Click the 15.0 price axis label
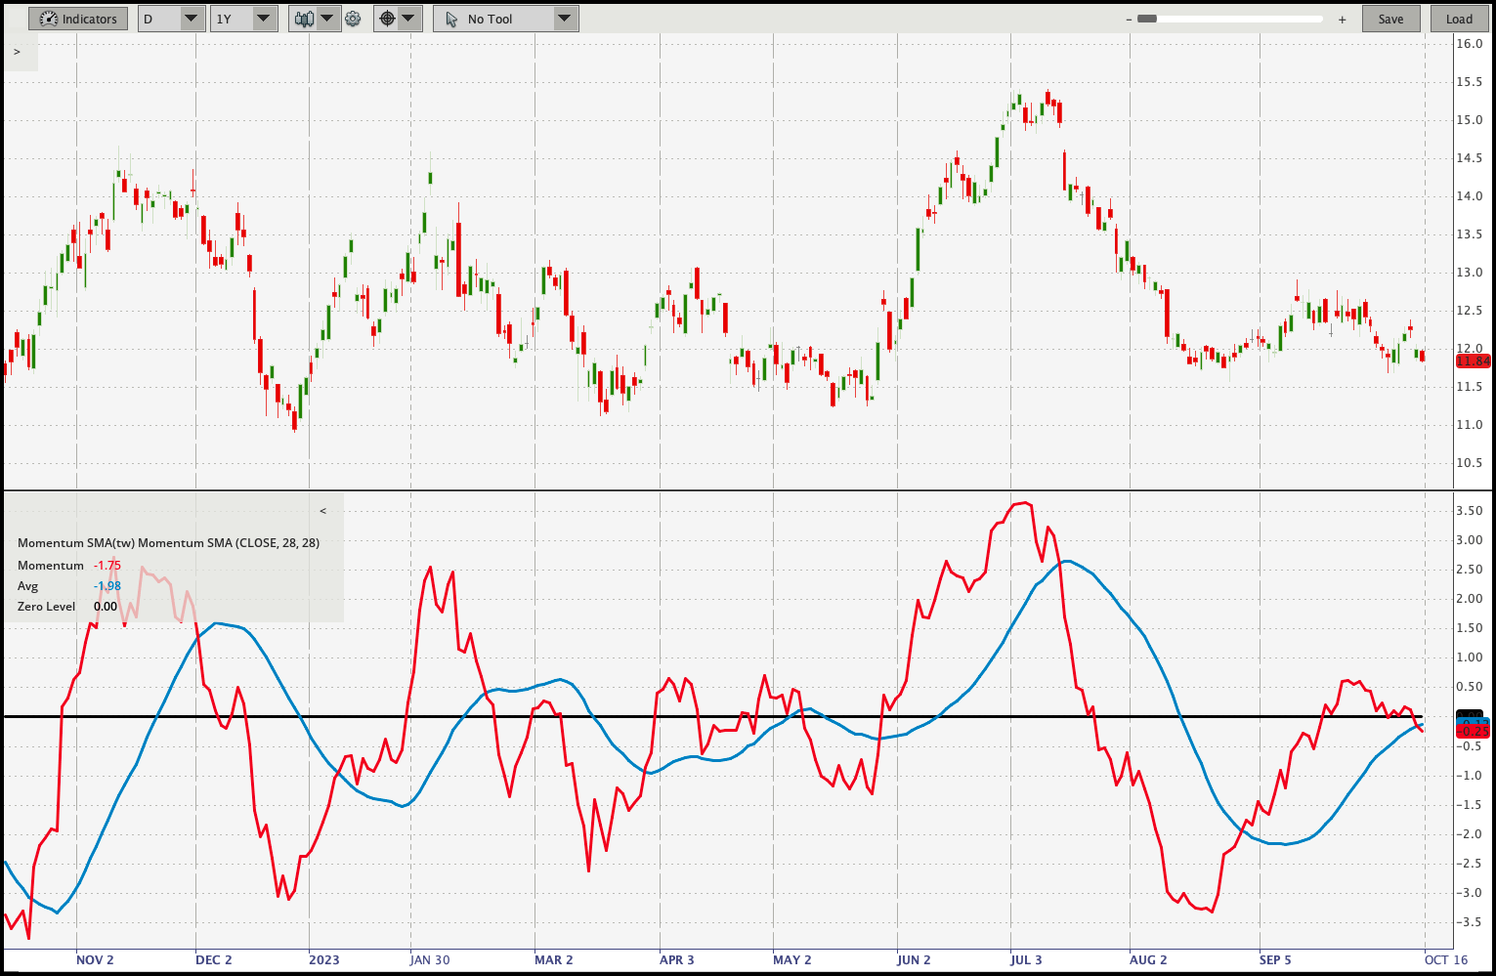 tap(1470, 120)
